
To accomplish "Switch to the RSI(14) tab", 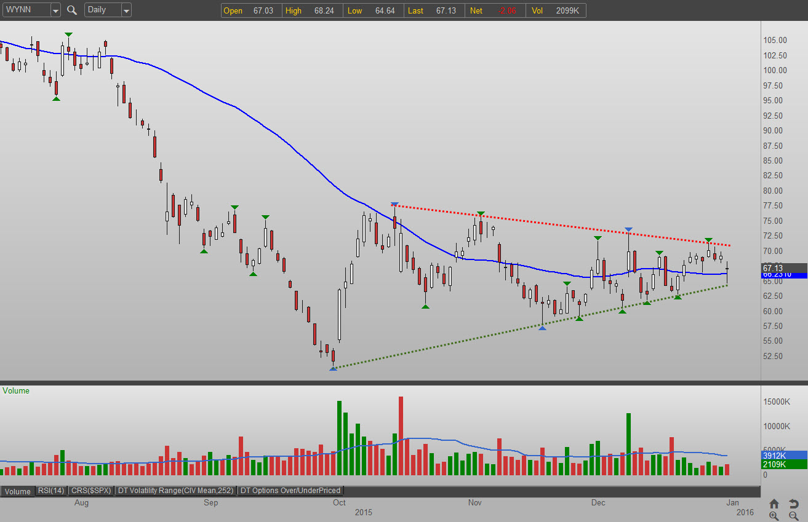I will click(x=50, y=491).
